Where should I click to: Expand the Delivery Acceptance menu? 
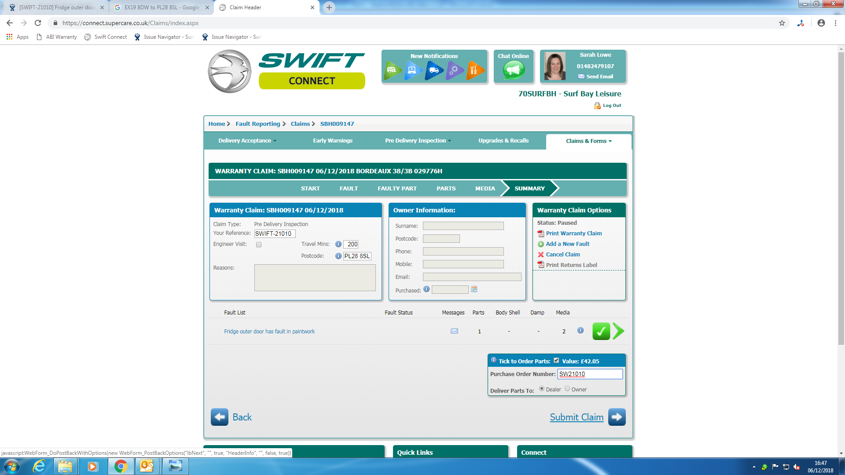click(x=247, y=141)
